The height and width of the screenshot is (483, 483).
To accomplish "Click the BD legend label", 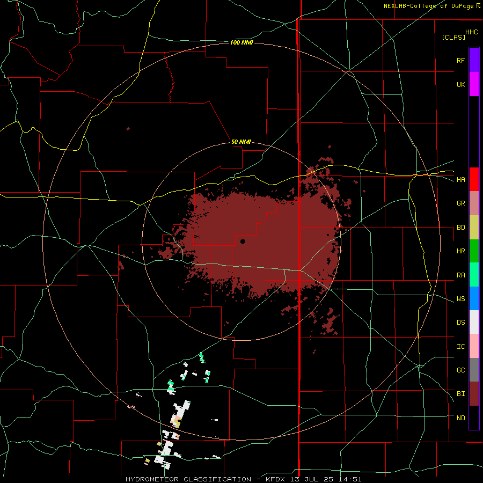I will [460, 228].
